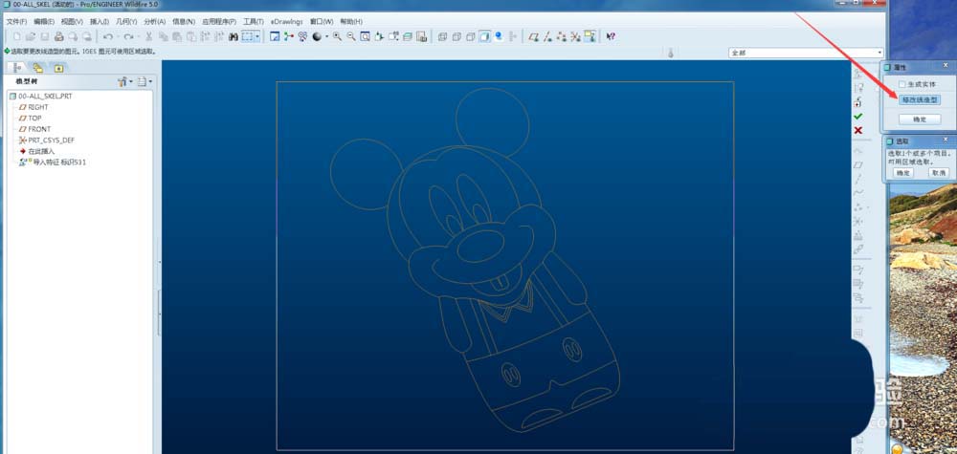
Task: Click 取消 in the 选取 dialog
Action: (x=938, y=172)
